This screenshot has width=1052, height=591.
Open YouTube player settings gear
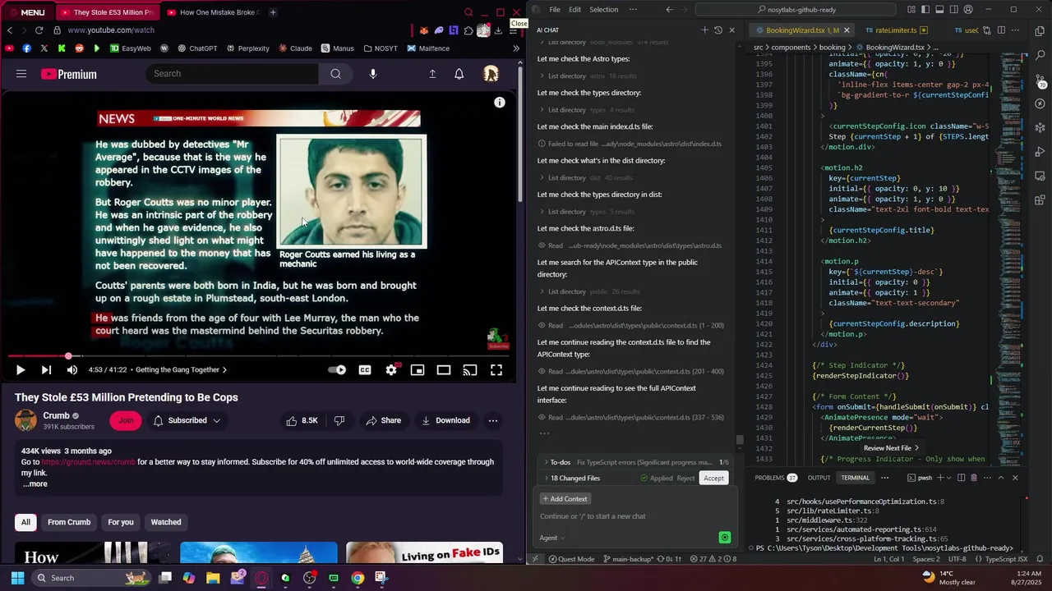coord(391,370)
